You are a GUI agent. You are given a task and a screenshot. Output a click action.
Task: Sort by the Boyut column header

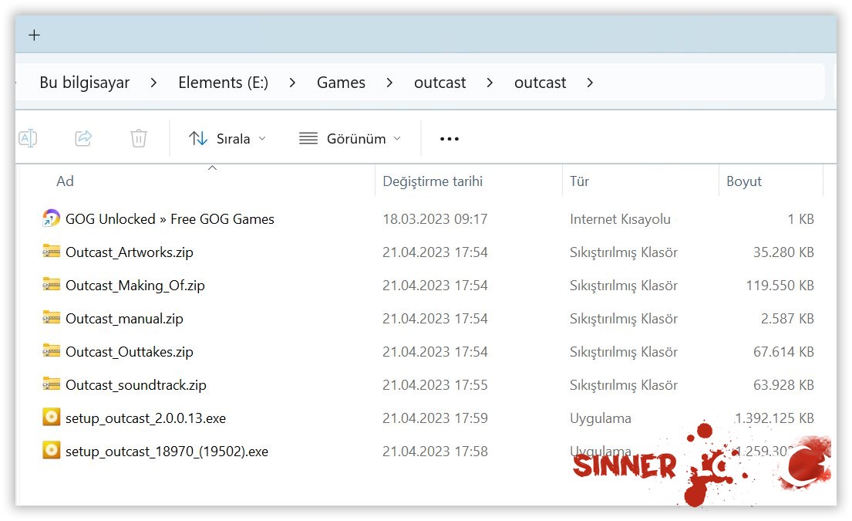(x=744, y=181)
